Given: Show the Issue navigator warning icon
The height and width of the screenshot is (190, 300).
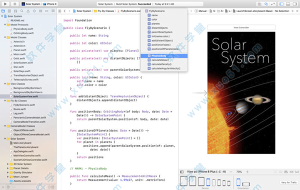Looking at the screenshot, I should pyautogui.click(x=28, y=11).
